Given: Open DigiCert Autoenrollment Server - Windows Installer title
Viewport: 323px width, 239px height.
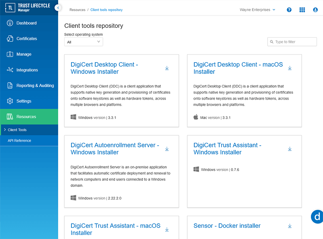Looking at the screenshot, I should click(x=115, y=149).
